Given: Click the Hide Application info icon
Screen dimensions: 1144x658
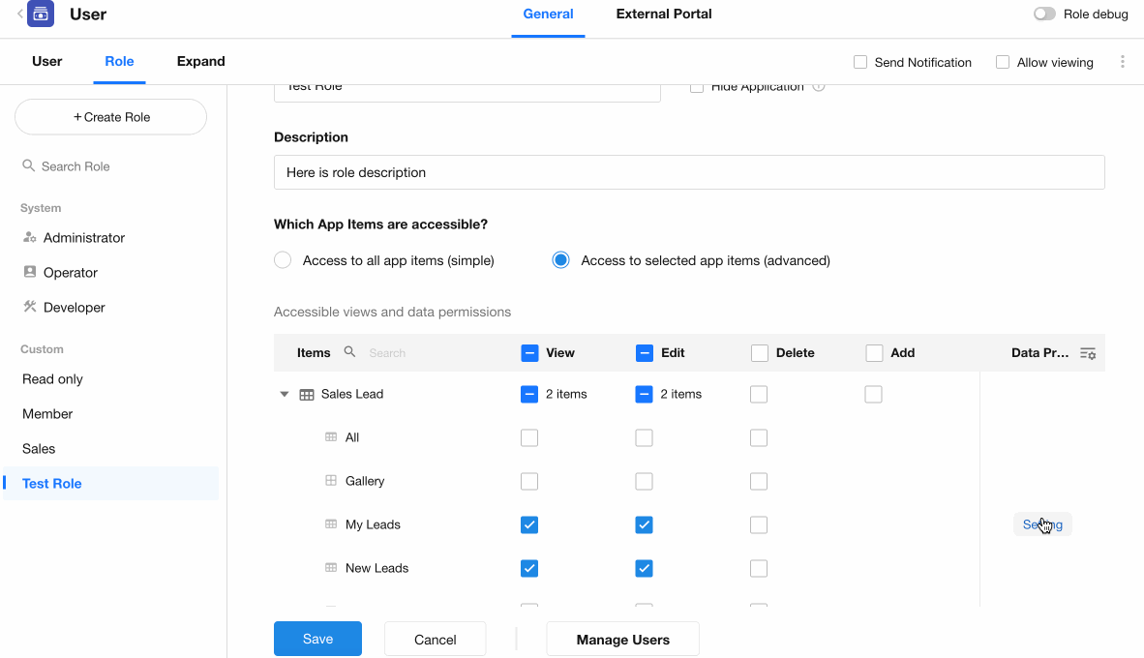Looking at the screenshot, I should [819, 87].
